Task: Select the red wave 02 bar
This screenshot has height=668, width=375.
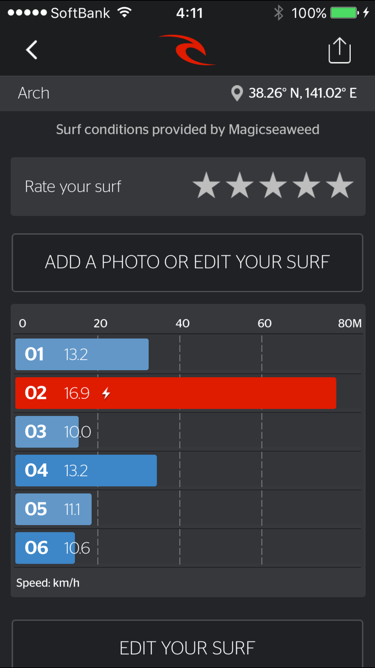Action: (x=176, y=393)
